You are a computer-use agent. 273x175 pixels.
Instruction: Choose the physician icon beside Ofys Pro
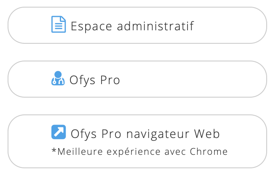(x=58, y=78)
